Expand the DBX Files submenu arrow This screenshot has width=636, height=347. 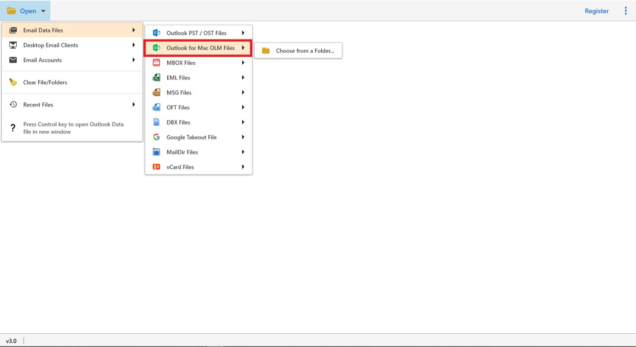point(243,122)
